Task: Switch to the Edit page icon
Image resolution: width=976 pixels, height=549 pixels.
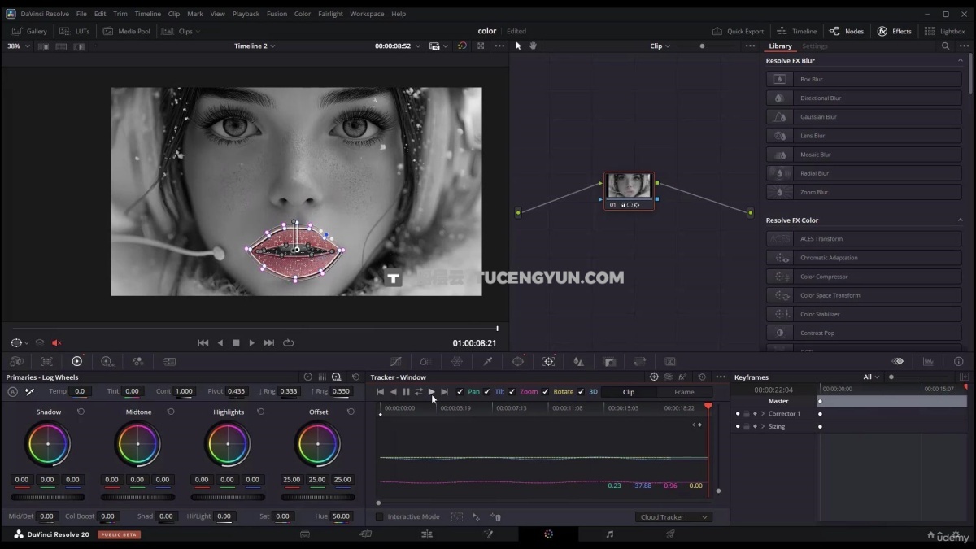Action: [427, 534]
